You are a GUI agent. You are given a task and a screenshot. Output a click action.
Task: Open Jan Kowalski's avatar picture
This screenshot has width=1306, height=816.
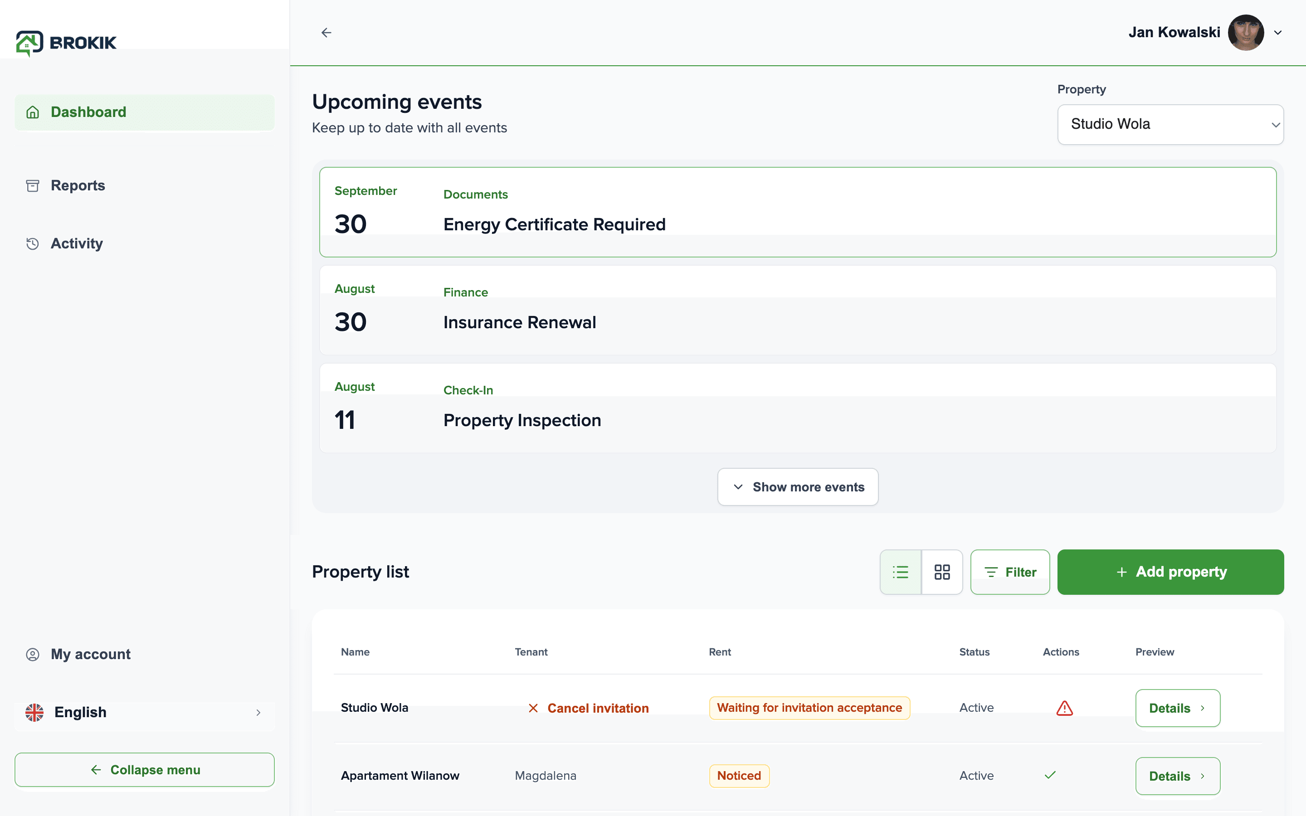click(1246, 32)
